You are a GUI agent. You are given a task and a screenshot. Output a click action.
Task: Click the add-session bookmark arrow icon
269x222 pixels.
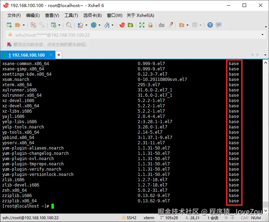[x=10, y=45]
